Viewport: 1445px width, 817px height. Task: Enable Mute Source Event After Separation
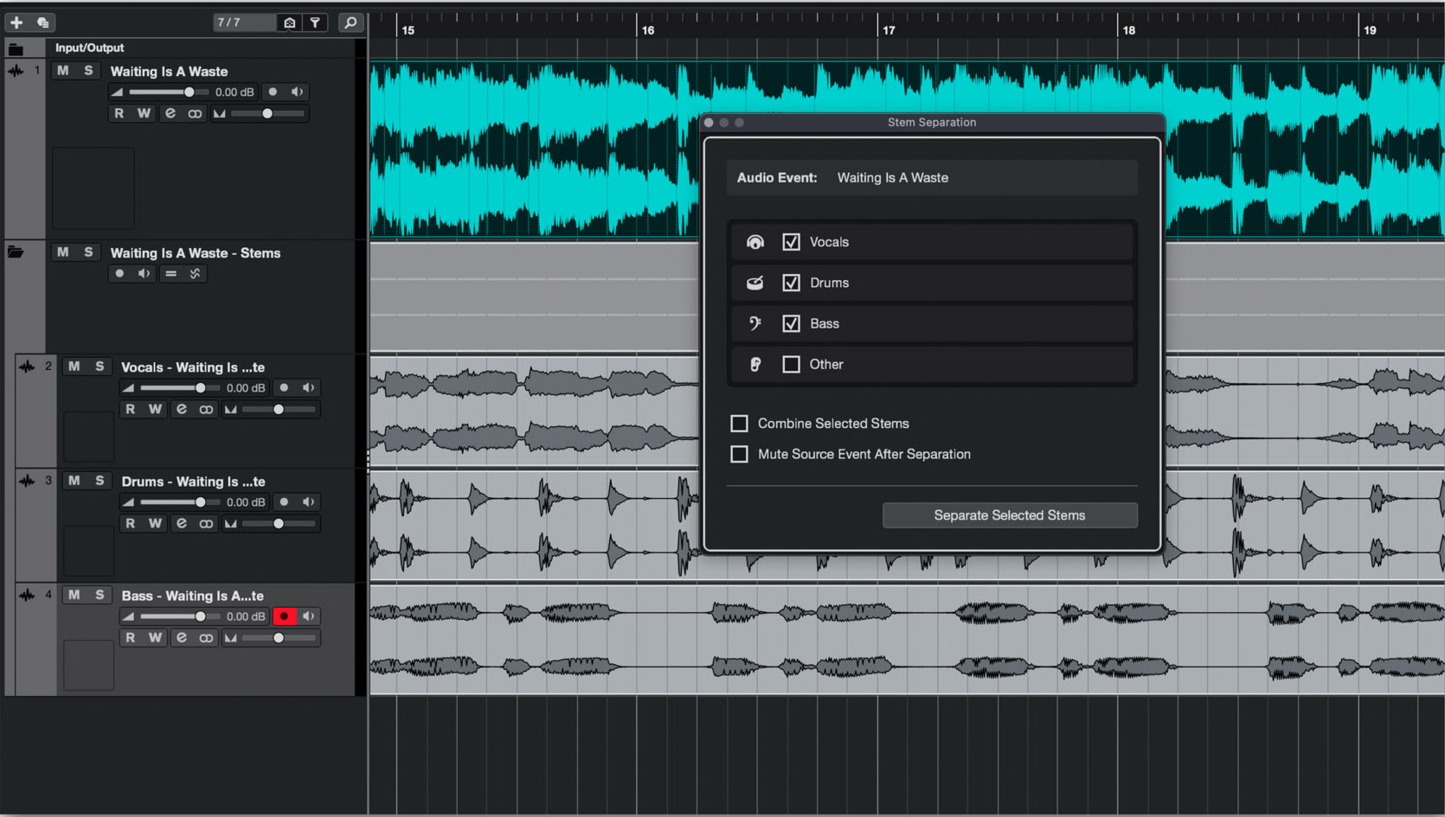[739, 454]
